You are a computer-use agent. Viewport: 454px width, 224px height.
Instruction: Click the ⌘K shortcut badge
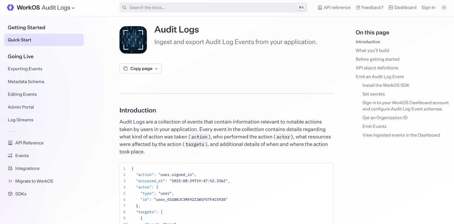(301, 8)
